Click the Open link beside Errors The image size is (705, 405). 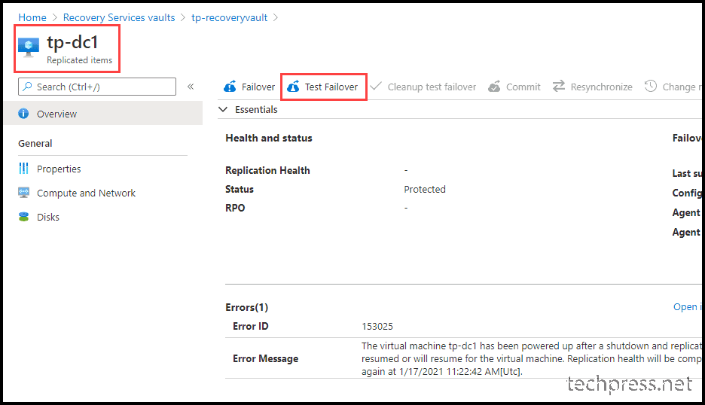687,306
